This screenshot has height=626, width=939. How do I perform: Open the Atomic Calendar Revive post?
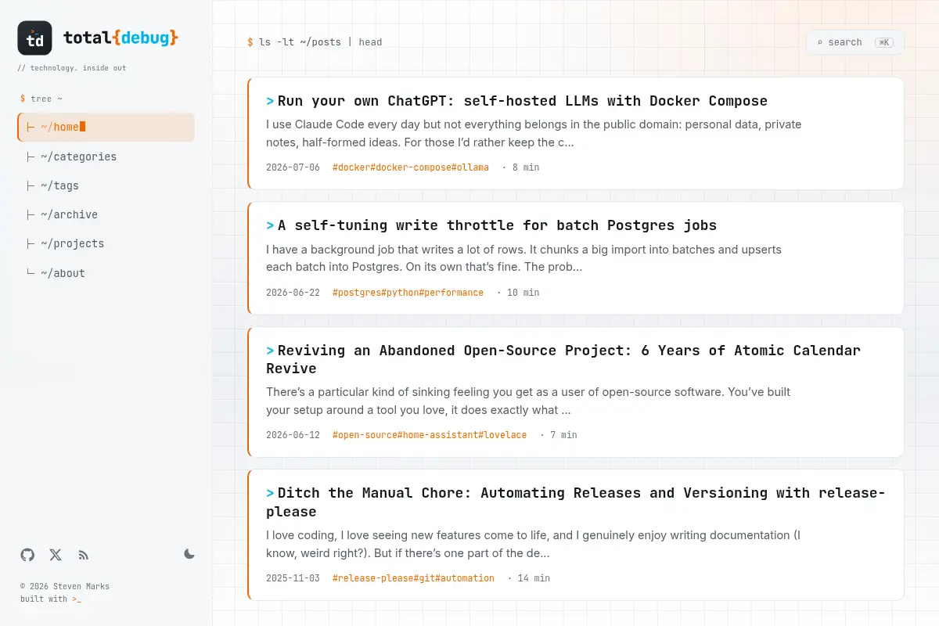click(563, 359)
